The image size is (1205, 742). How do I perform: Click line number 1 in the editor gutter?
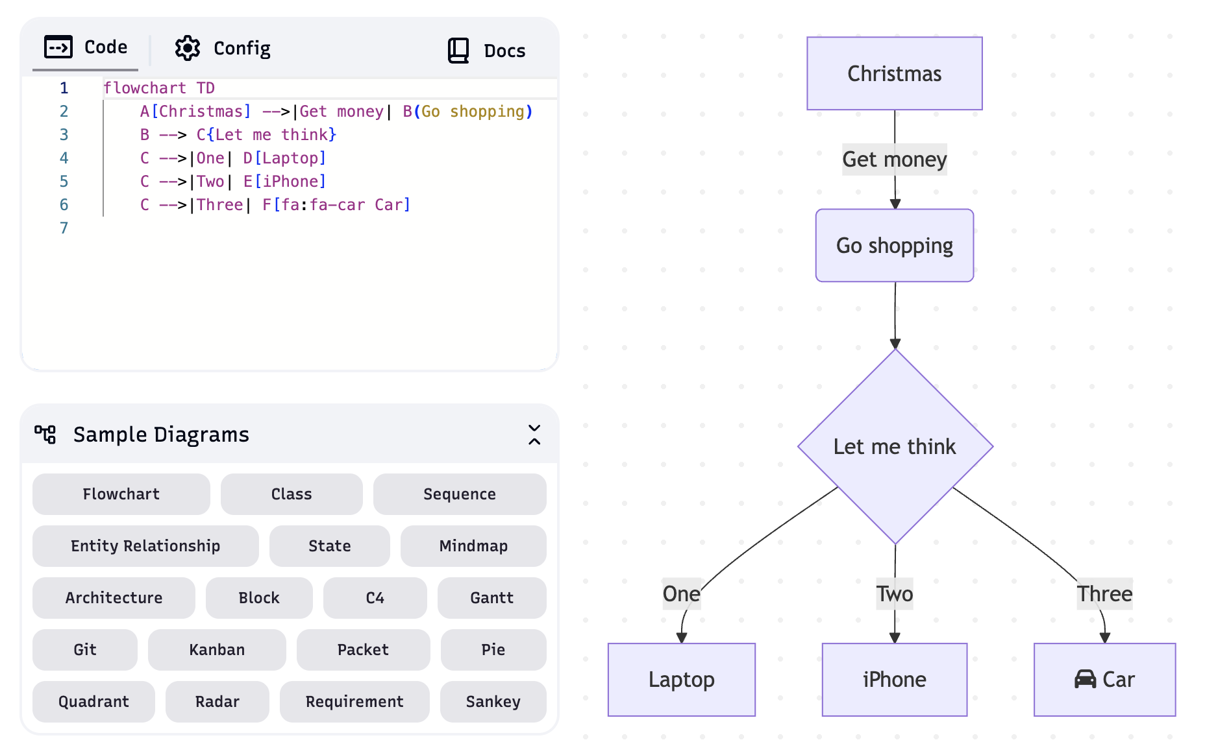(64, 88)
